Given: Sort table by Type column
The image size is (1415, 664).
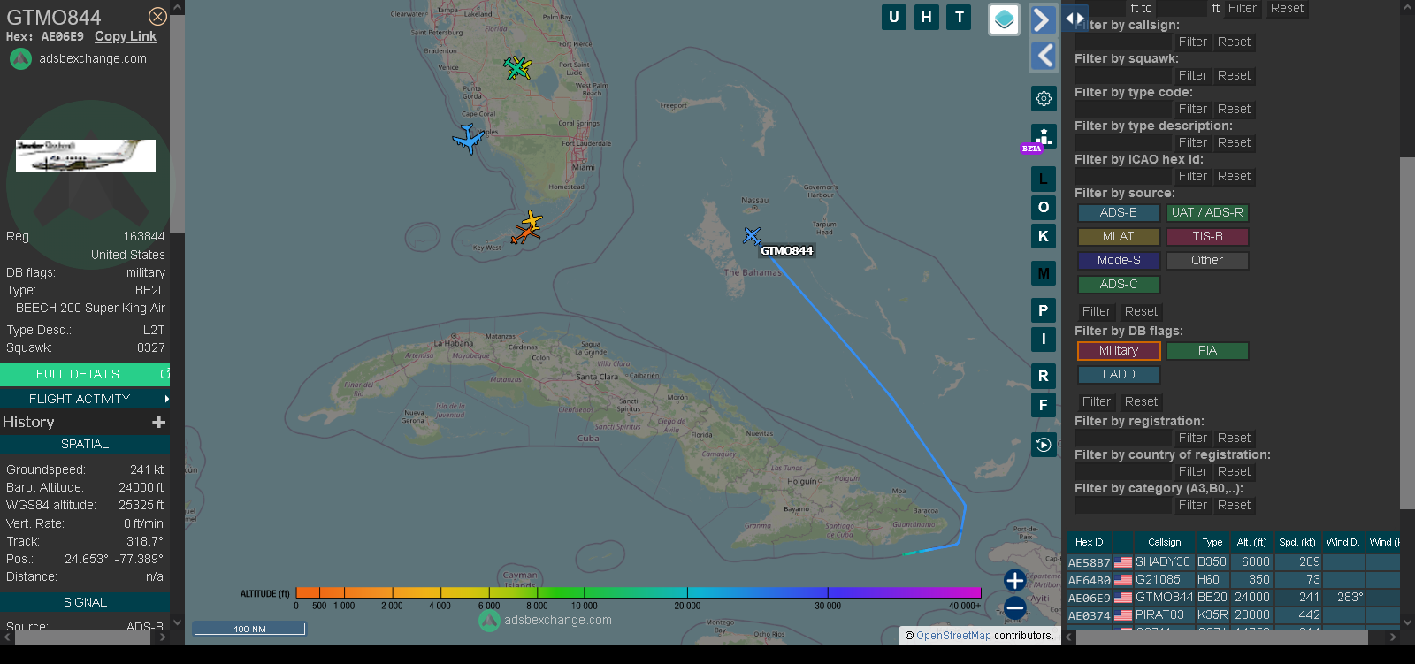Looking at the screenshot, I should (x=1212, y=543).
